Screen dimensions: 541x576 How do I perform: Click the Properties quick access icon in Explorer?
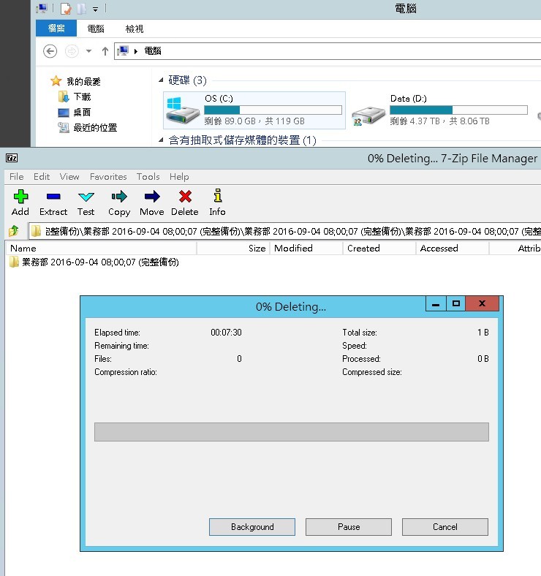pos(66,8)
